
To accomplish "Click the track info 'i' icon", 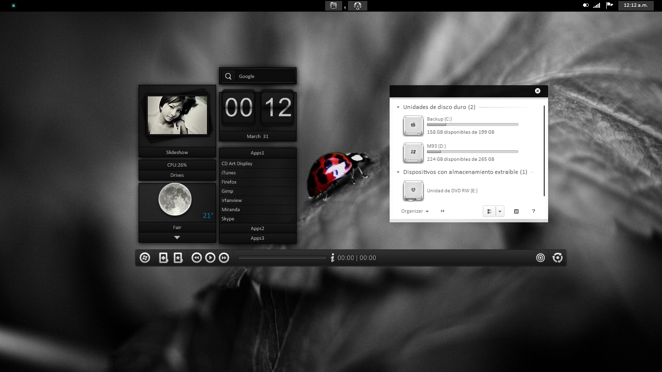I will [332, 258].
